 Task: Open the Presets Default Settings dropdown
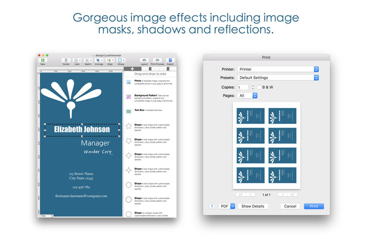pos(278,77)
